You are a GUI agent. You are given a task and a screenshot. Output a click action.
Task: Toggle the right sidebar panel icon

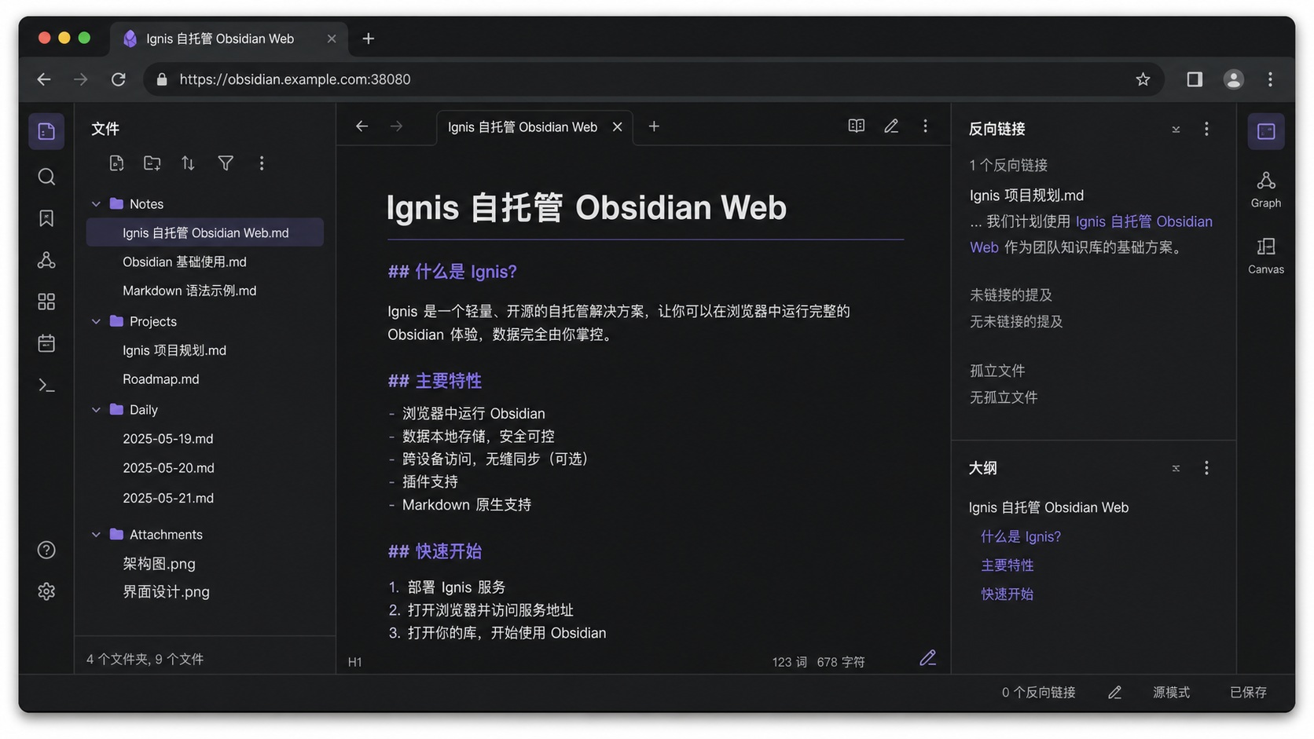click(1265, 131)
